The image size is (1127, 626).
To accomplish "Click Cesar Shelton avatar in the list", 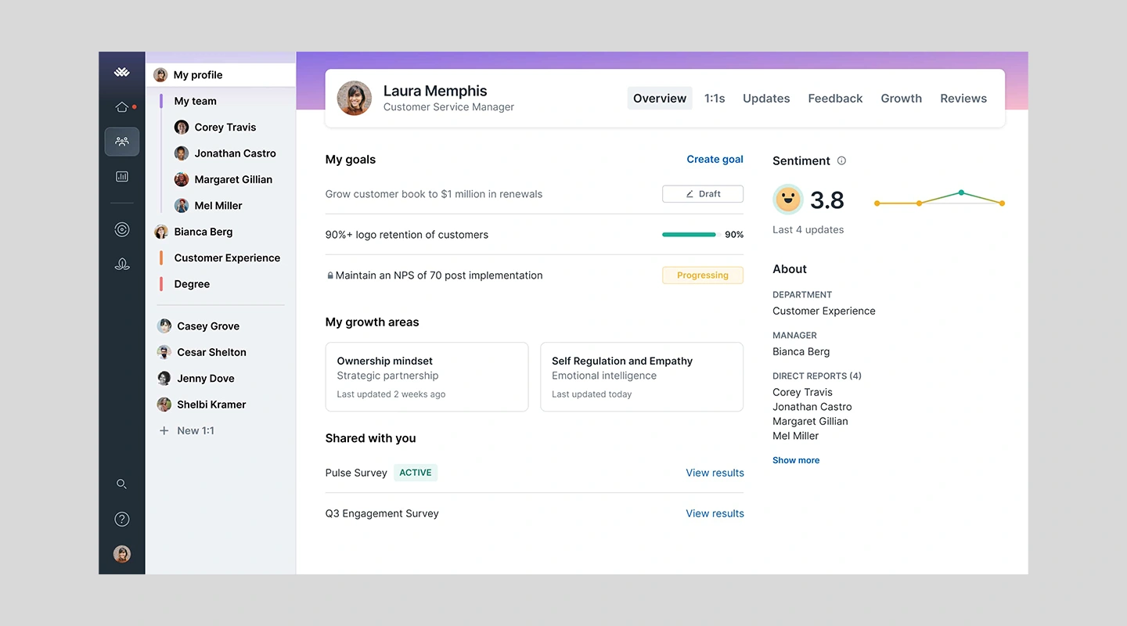I will point(164,352).
